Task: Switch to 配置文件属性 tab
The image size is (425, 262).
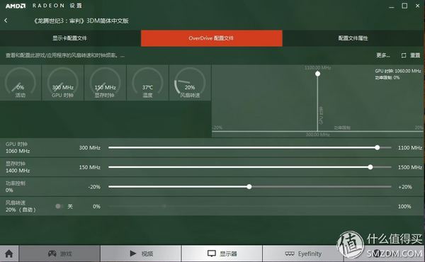Action: pos(353,38)
